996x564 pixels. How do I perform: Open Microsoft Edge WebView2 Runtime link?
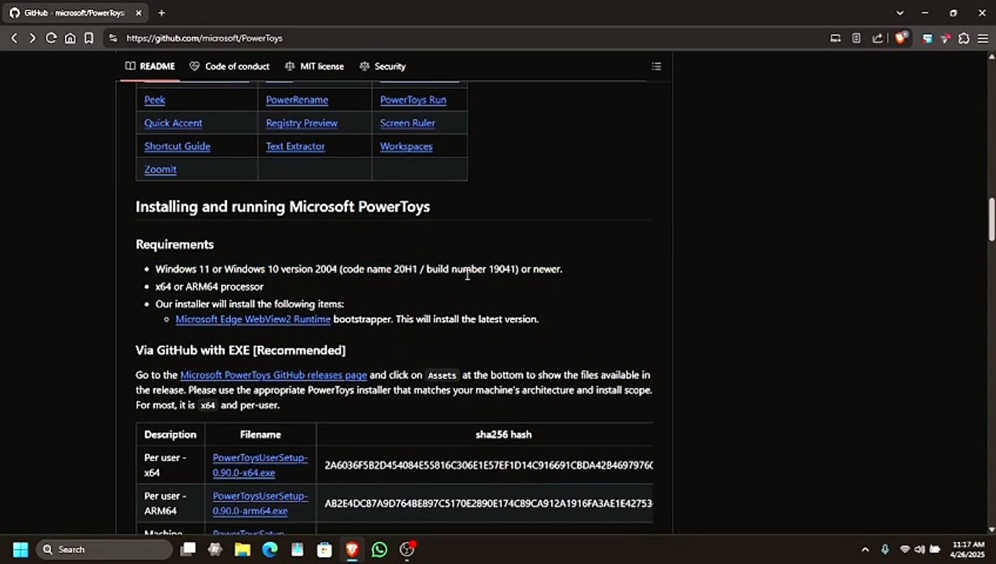coord(253,319)
